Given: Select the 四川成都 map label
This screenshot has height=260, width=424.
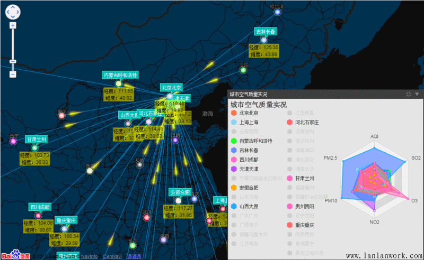Looking at the screenshot, I should [40, 207].
